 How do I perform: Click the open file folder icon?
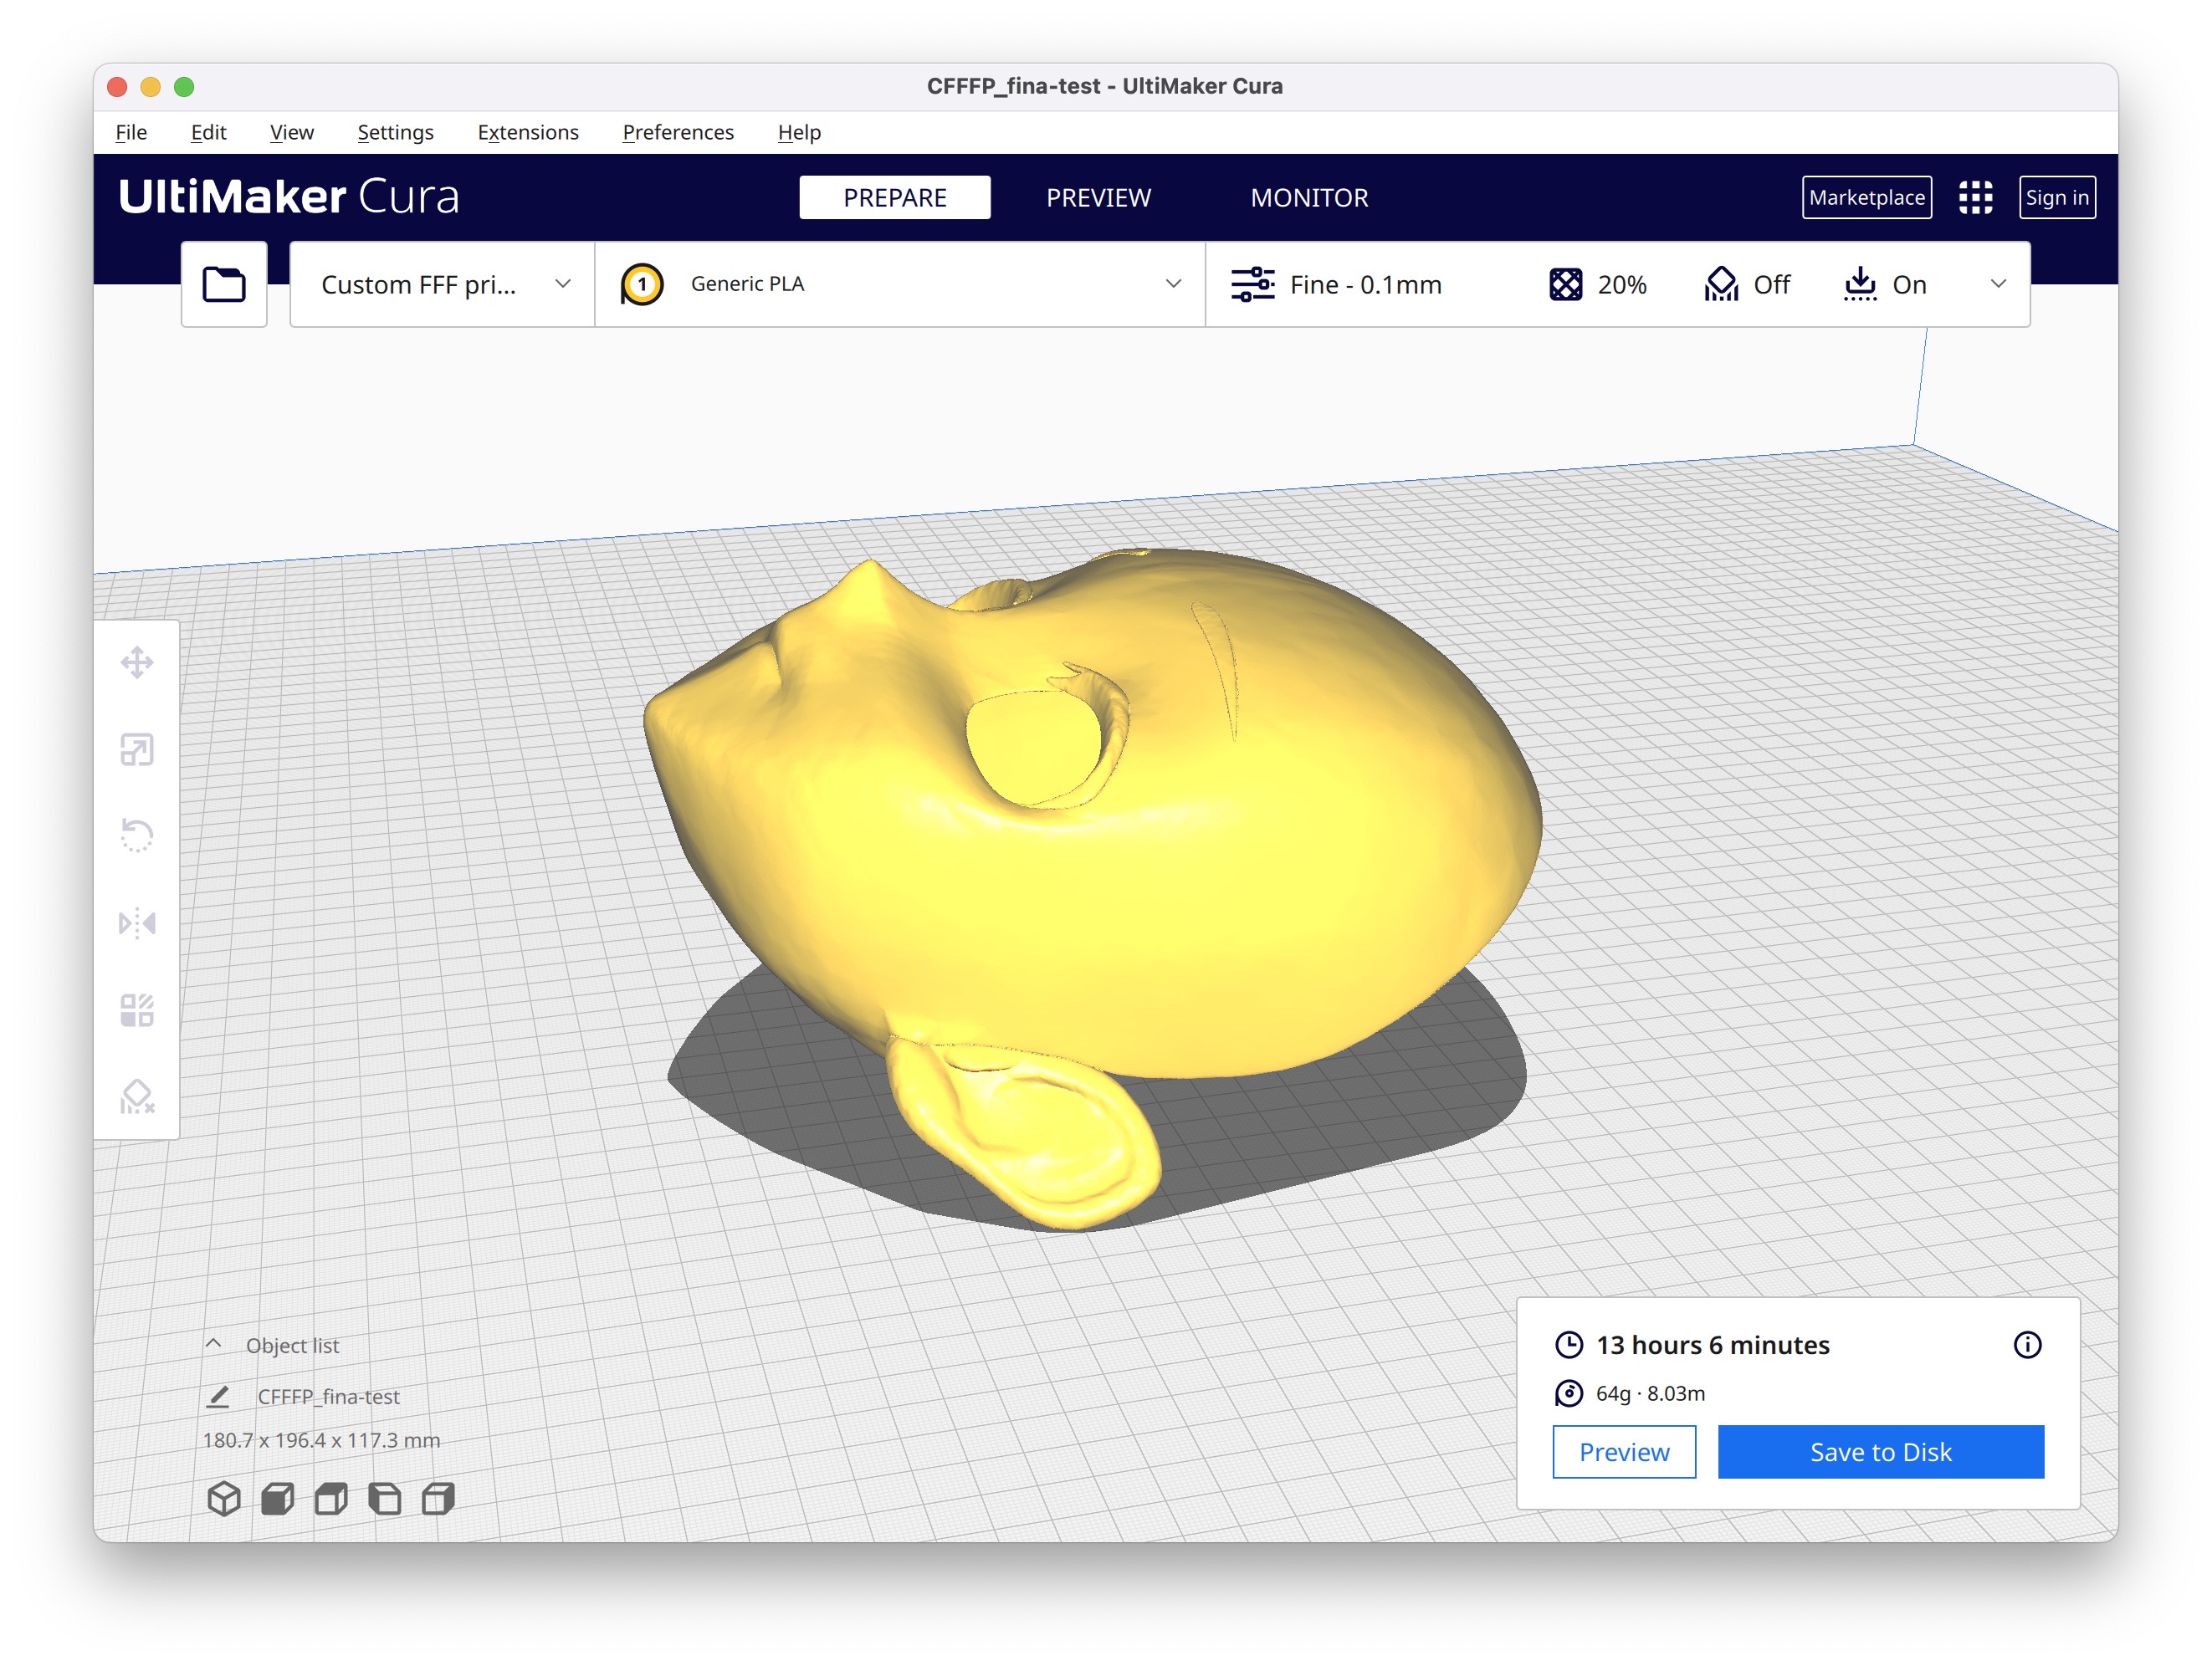point(224,285)
